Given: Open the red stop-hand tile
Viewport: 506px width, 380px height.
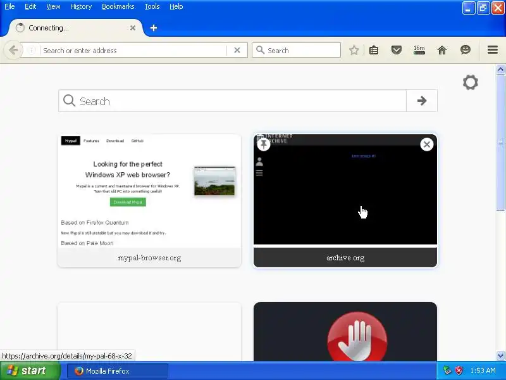Looking at the screenshot, I should 345,331.
